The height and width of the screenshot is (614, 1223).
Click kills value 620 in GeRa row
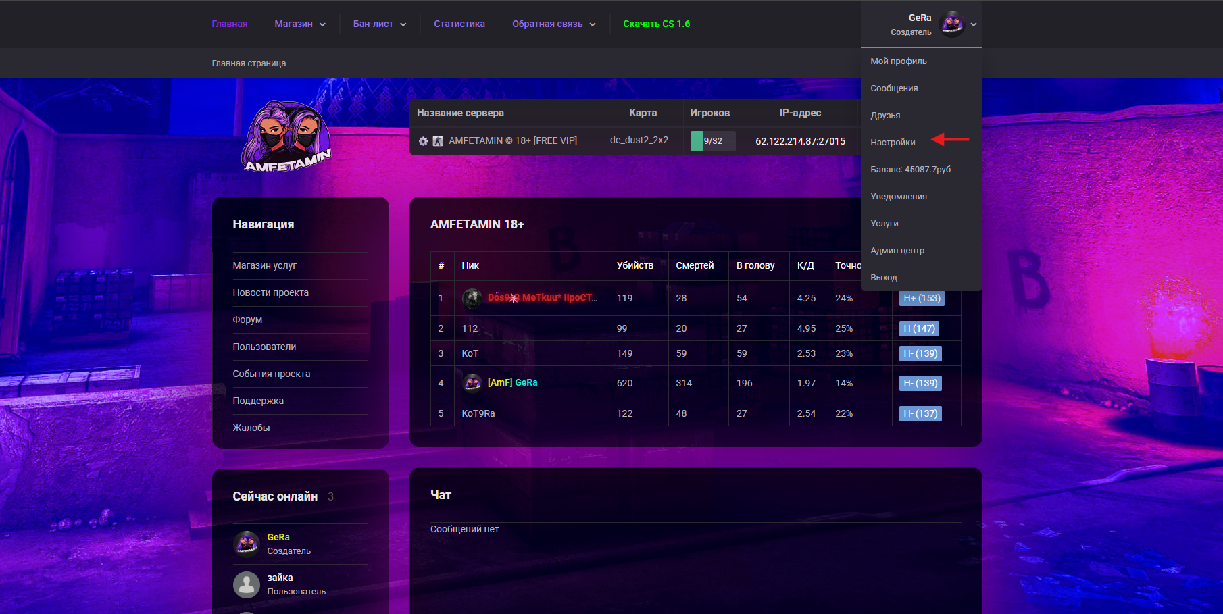625,384
